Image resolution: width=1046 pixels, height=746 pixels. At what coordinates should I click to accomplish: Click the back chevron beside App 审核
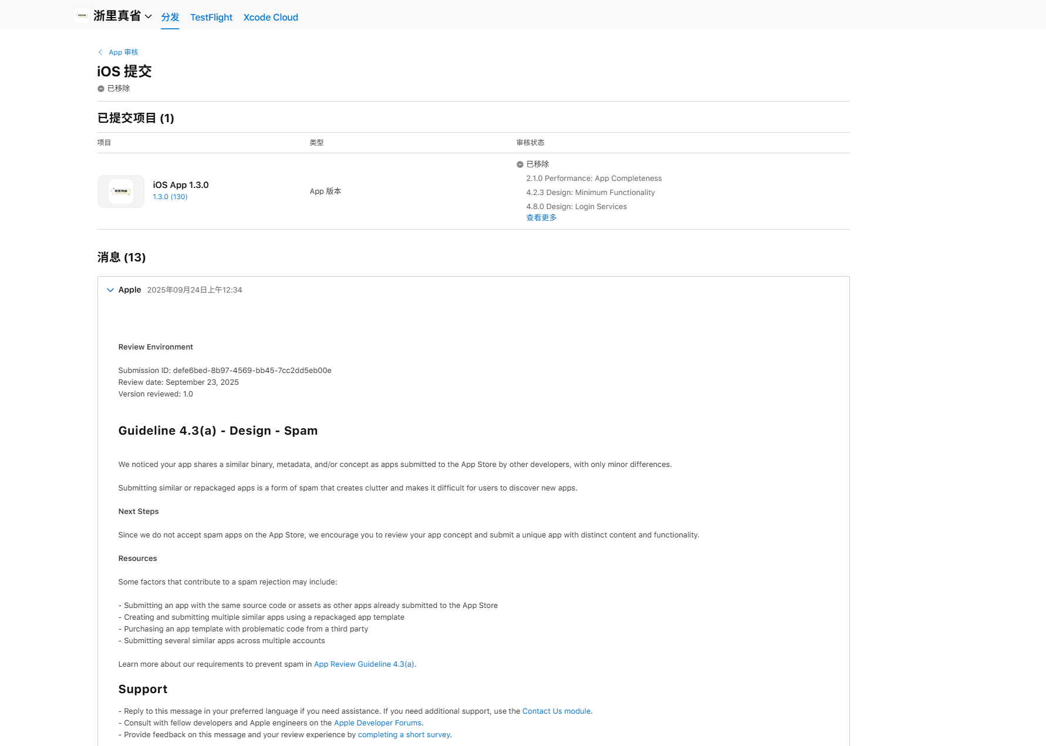(x=100, y=52)
